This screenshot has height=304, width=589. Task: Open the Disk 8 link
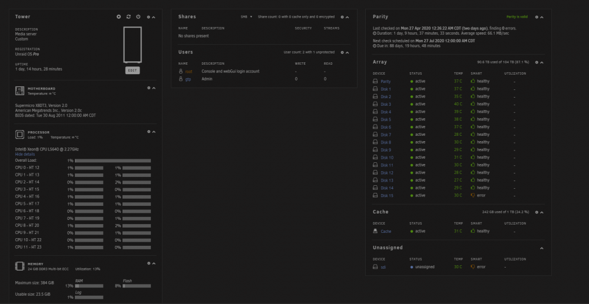pos(386,142)
